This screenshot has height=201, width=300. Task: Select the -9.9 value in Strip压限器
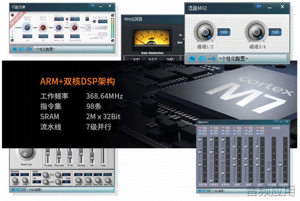click(x=135, y=59)
